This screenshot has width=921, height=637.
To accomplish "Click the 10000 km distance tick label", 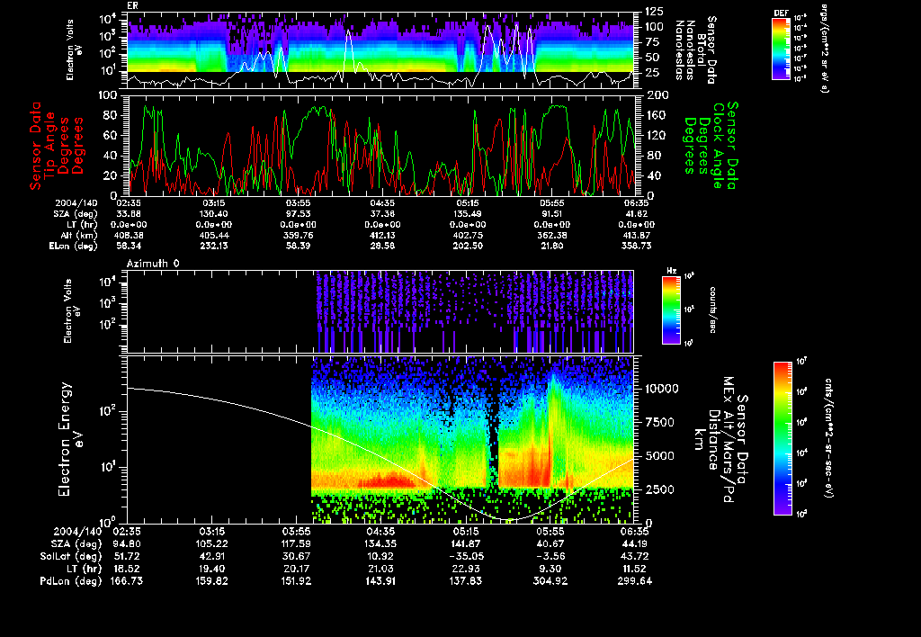I will [x=662, y=389].
